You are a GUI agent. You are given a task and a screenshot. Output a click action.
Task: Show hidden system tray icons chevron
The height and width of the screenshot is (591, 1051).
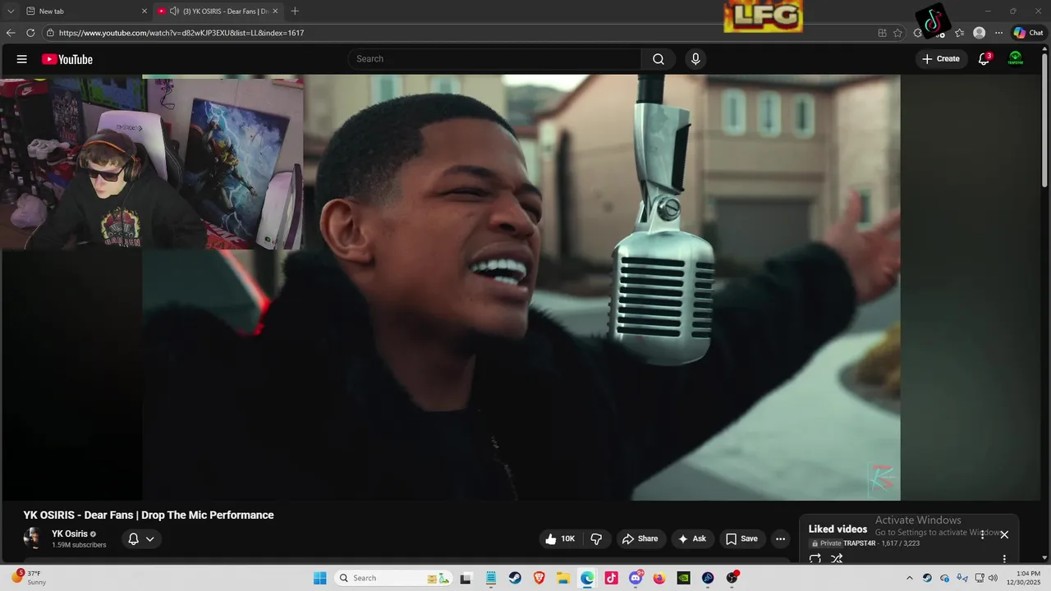[909, 578]
